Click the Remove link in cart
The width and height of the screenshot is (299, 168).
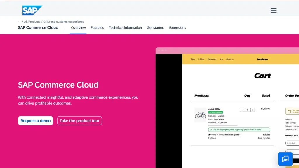pyautogui.click(x=266, y=134)
